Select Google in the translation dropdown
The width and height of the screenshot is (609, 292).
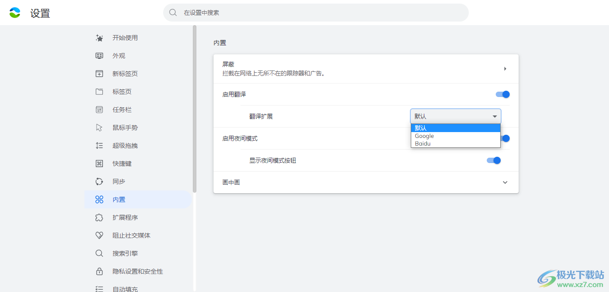424,136
